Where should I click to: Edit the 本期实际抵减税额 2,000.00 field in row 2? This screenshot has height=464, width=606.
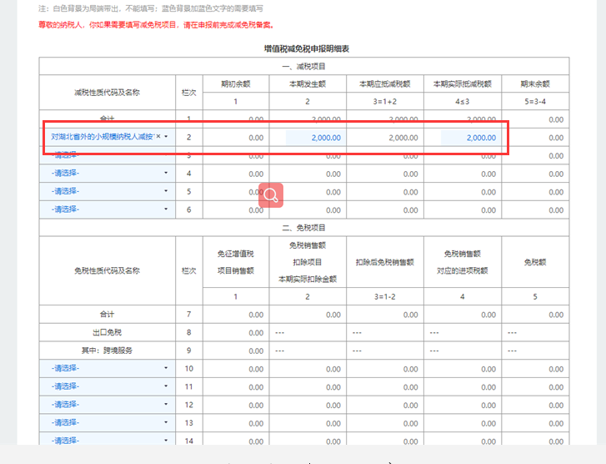click(x=470, y=138)
